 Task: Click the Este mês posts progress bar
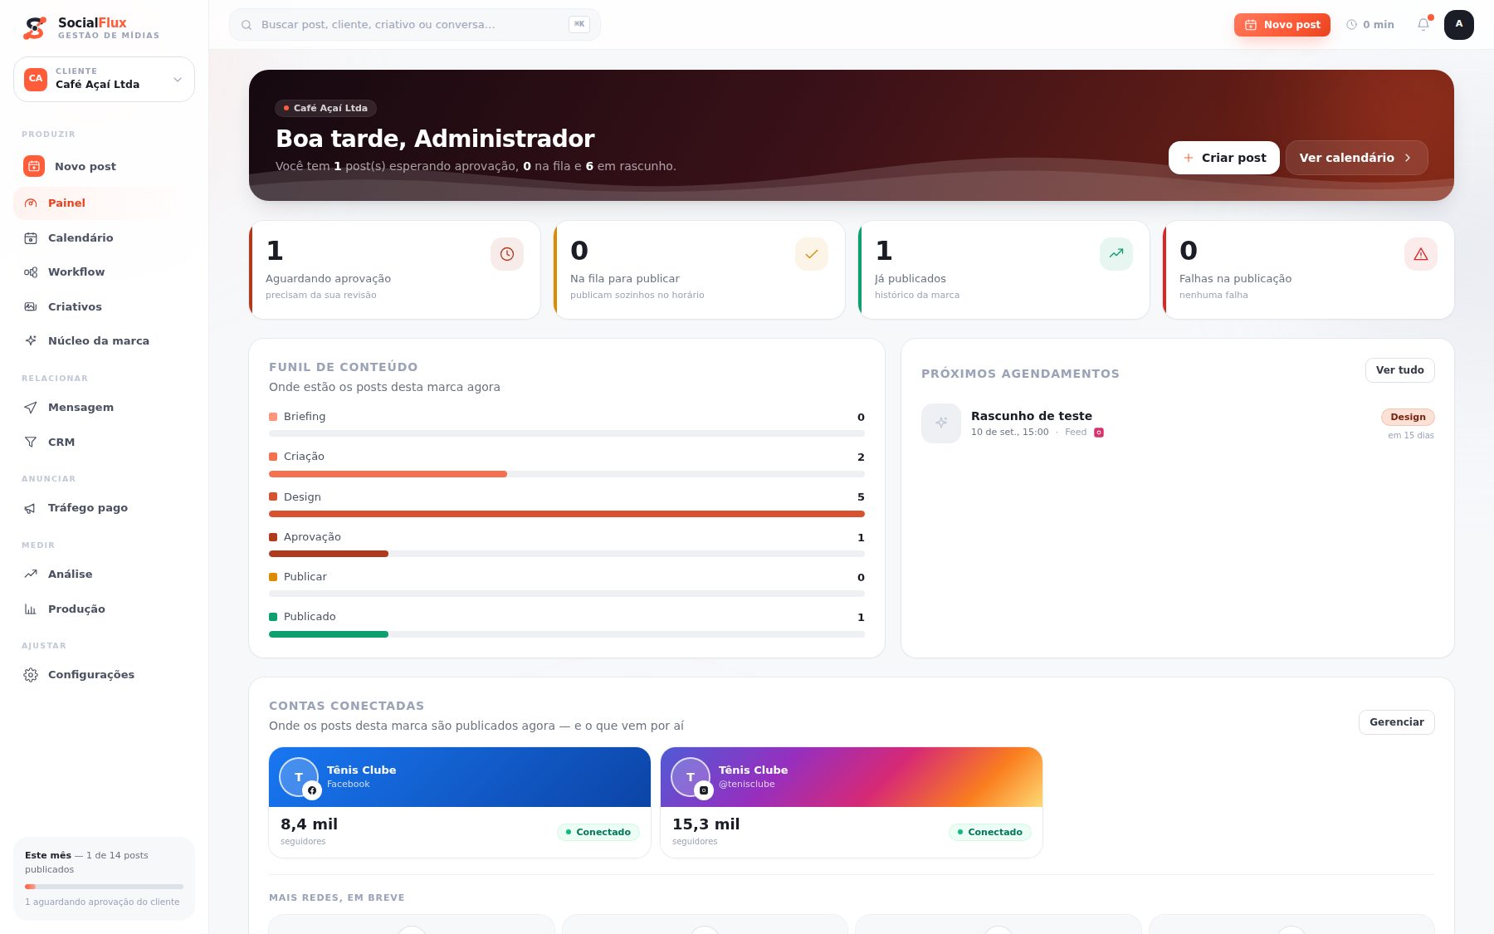pos(104,887)
